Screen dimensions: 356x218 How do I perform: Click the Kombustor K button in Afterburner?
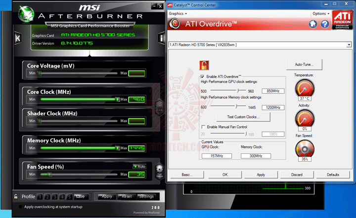[x=18, y=38]
